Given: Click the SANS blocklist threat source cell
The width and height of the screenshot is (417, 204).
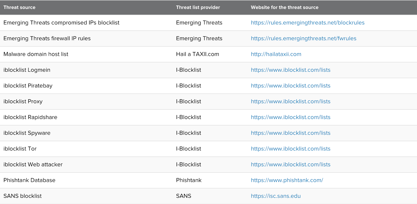Looking at the screenshot, I should [23, 196].
